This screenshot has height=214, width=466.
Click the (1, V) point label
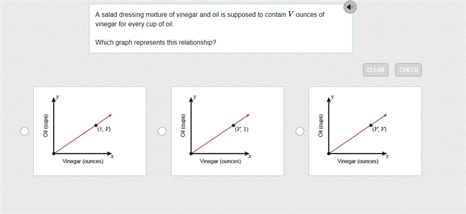pyautogui.click(x=104, y=130)
